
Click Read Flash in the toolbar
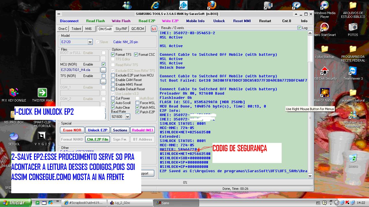point(95,21)
